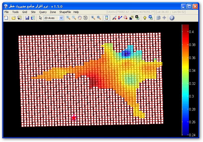Open the Query menu
The width and height of the screenshot is (203, 142).
pos(43,12)
